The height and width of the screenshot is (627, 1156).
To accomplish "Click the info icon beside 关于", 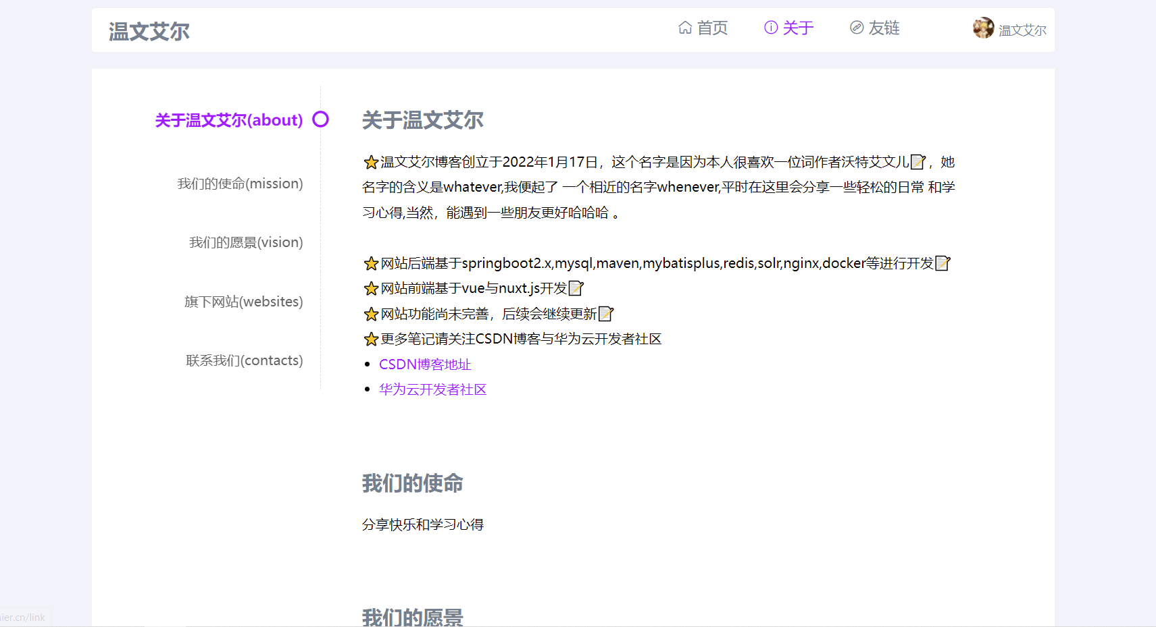I will click(771, 28).
